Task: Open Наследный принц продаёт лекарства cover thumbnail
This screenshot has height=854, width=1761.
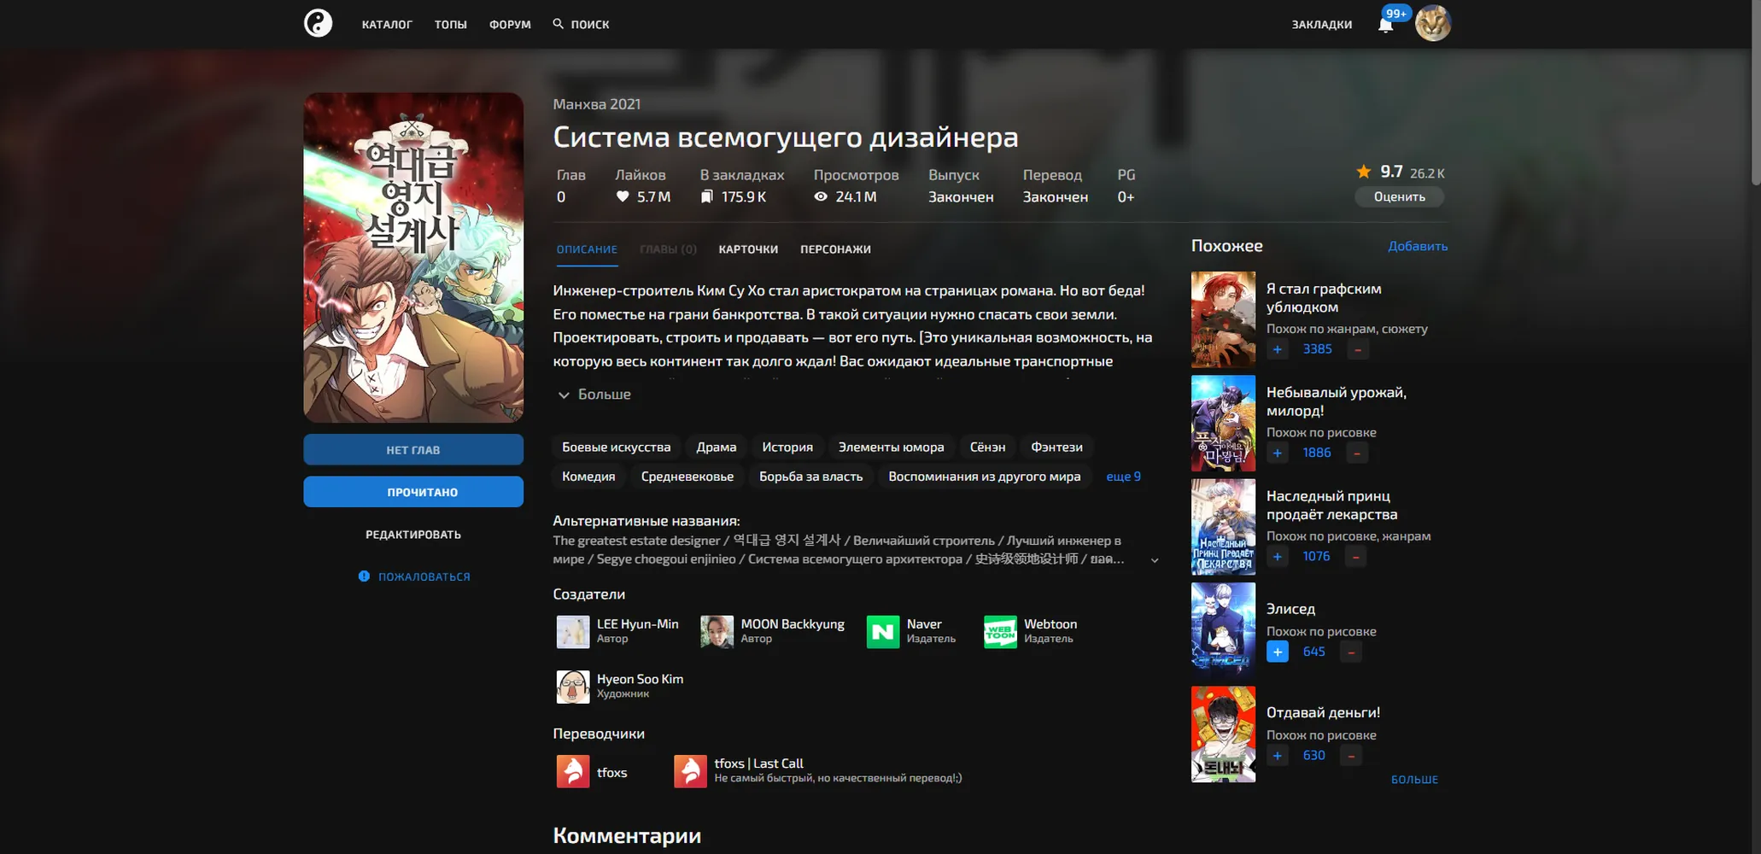Action: click(1223, 527)
